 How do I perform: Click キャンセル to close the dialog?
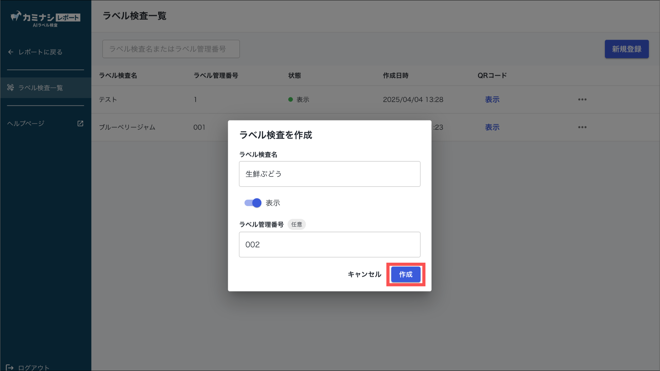[364, 274]
